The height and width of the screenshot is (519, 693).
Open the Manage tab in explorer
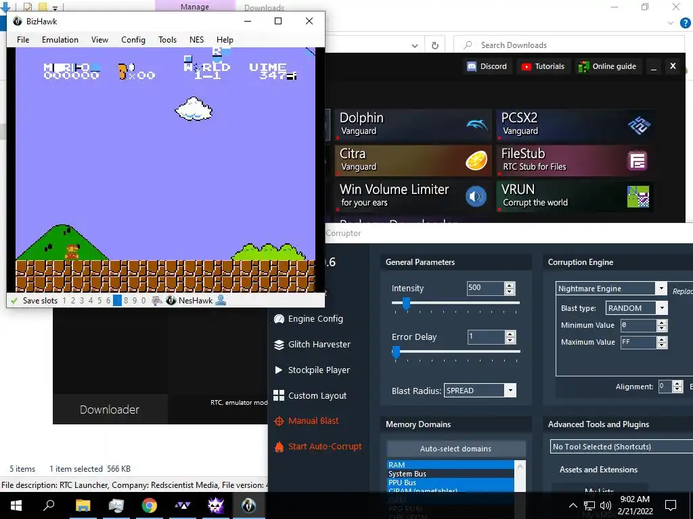(x=195, y=7)
